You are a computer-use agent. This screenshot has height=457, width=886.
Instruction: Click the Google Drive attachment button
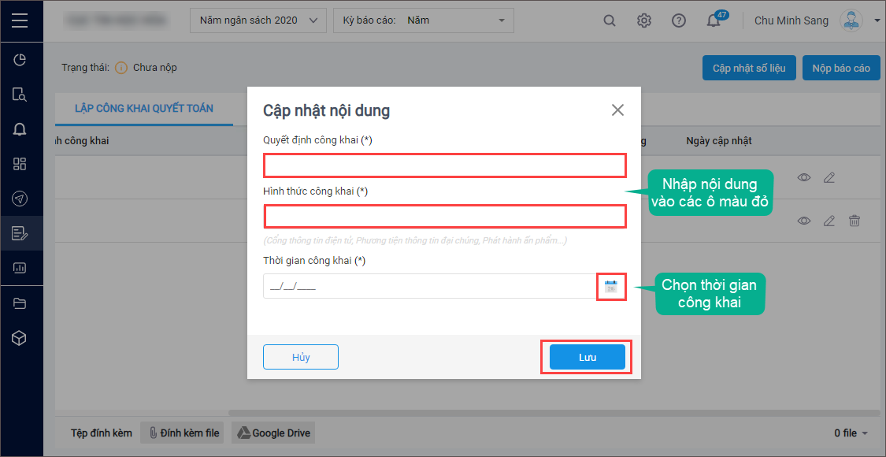point(273,433)
